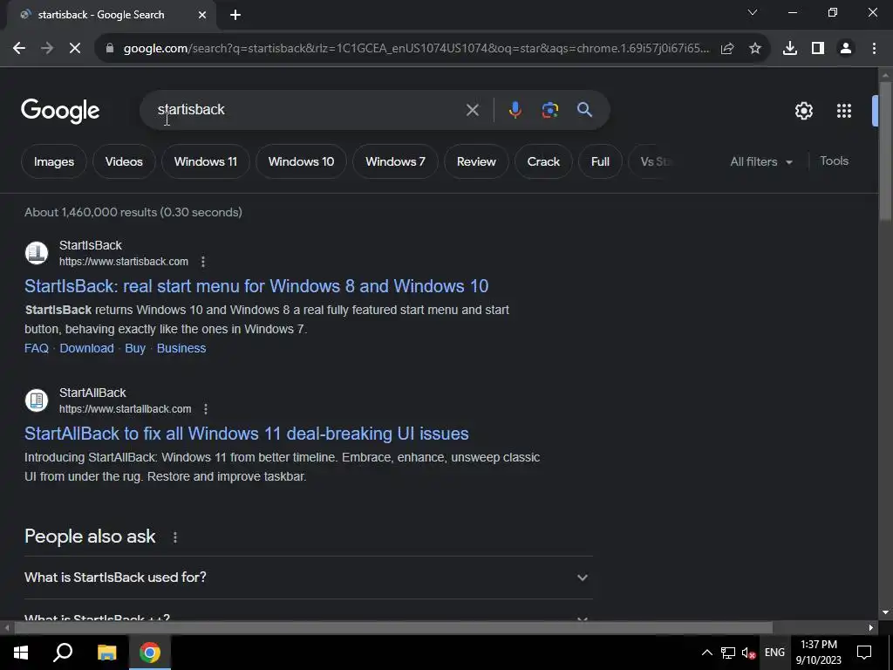Open the Windows notification center
This screenshot has height=670, width=893.
point(864,653)
